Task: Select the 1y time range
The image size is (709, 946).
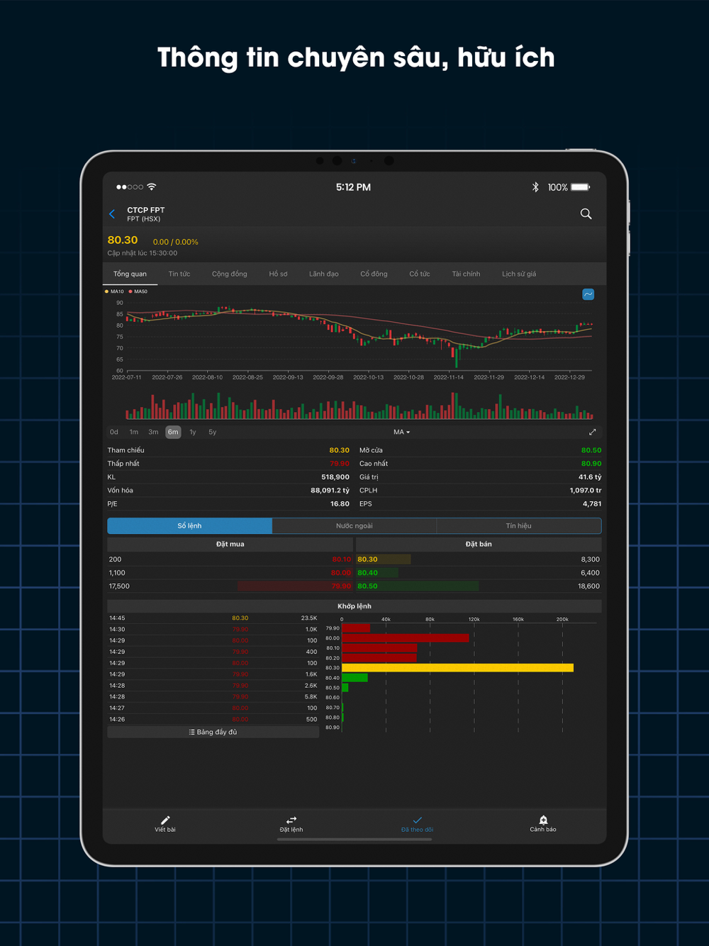Action: point(193,432)
